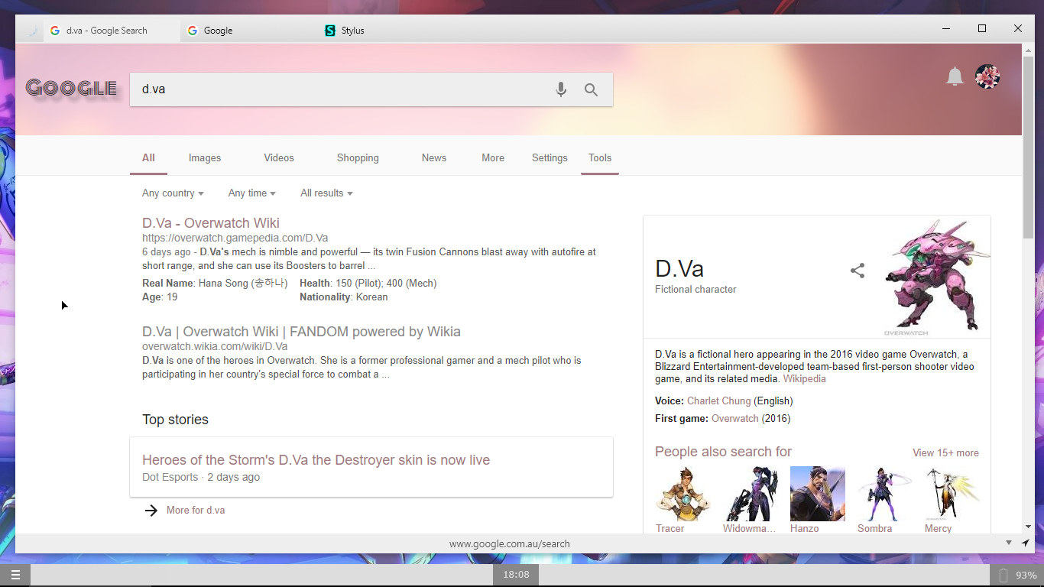Select the News search filter

[x=433, y=157]
